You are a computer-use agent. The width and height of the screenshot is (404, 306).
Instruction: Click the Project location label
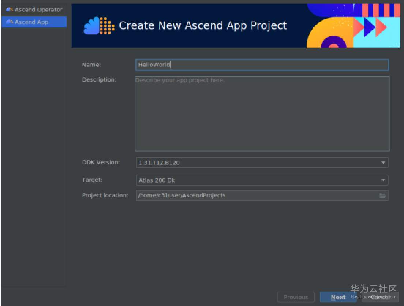[105, 195]
